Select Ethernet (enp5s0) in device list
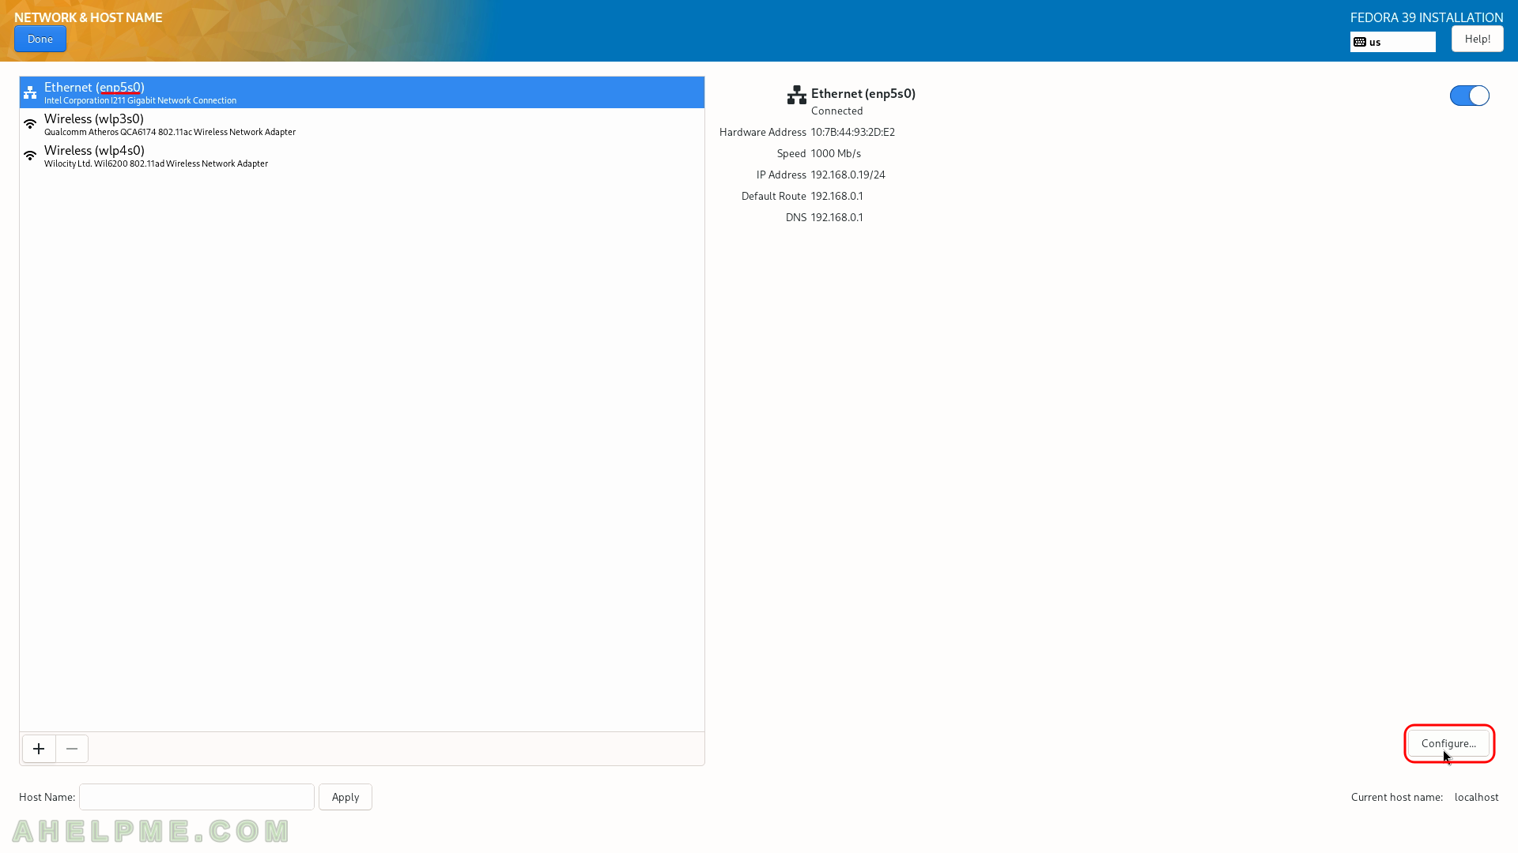1518x853 pixels. [362, 92]
